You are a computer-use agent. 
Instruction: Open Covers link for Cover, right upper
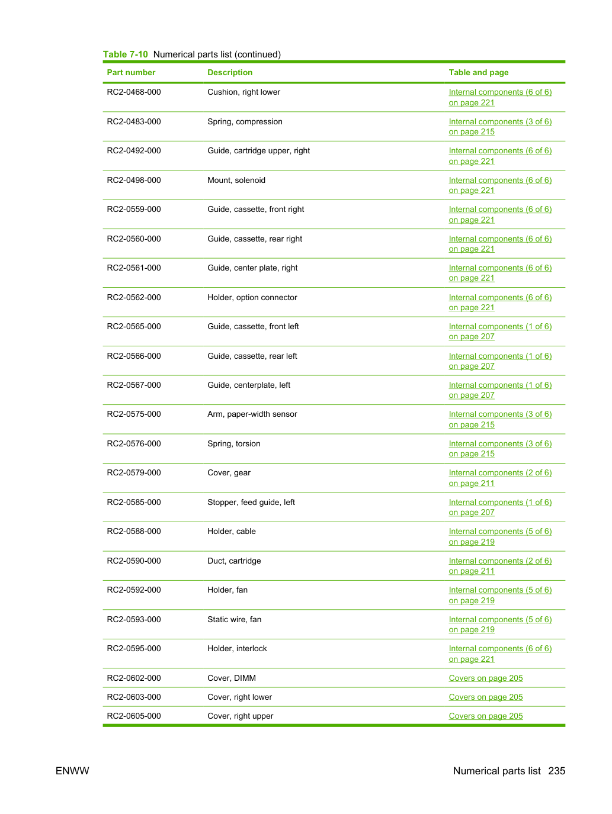[x=486, y=716]
